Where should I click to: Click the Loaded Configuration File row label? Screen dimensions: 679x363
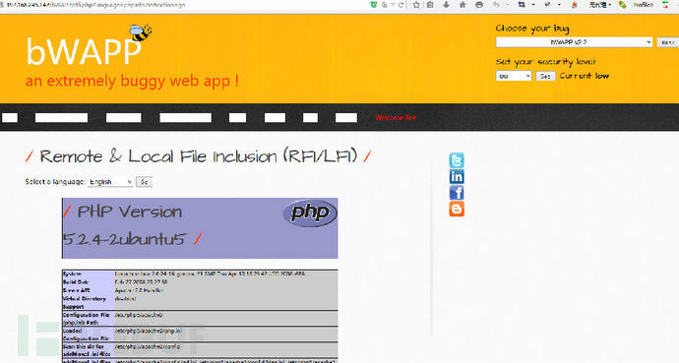click(x=86, y=334)
